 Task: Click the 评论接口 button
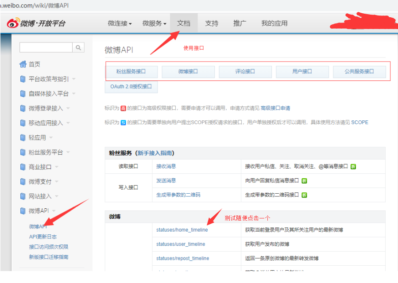[x=245, y=72]
